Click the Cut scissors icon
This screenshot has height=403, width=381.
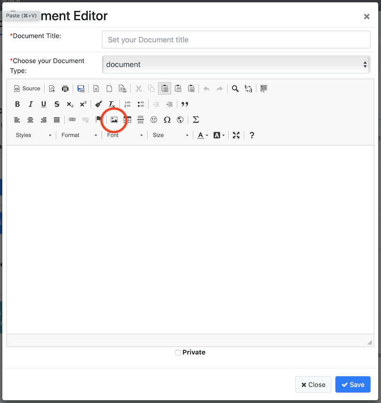coord(139,89)
